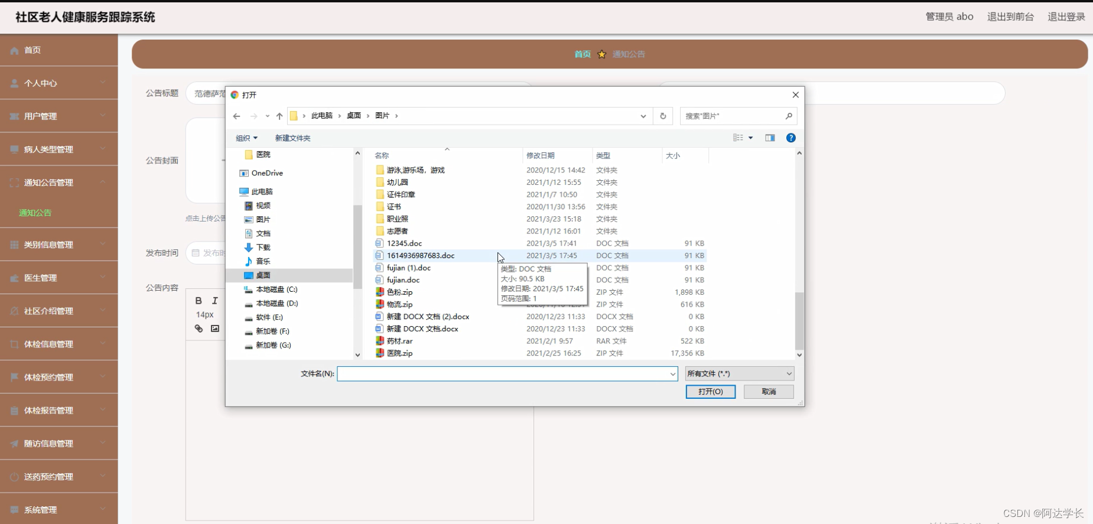Click 退出登录 link
The height and width of the screenshot is (524, 1093).
point(1066,17)
